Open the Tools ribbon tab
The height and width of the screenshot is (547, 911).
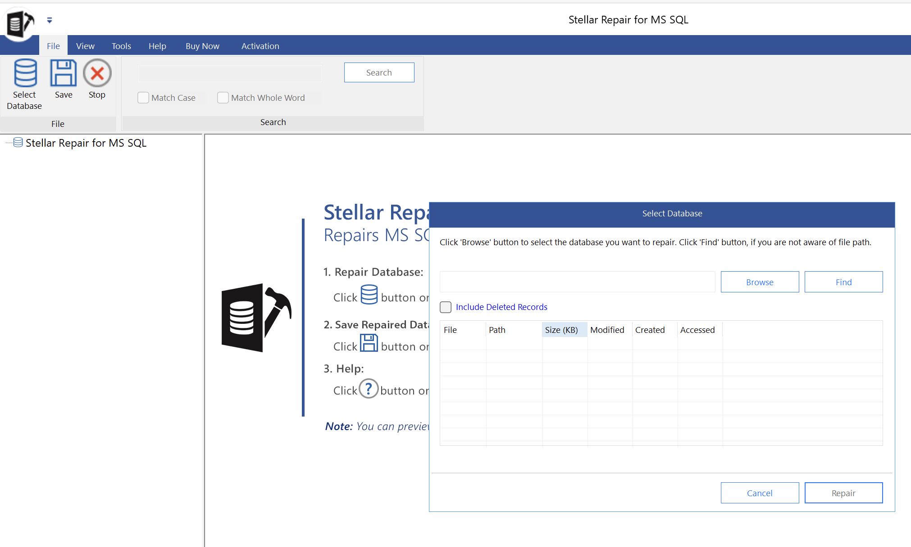tap(121, 46)
